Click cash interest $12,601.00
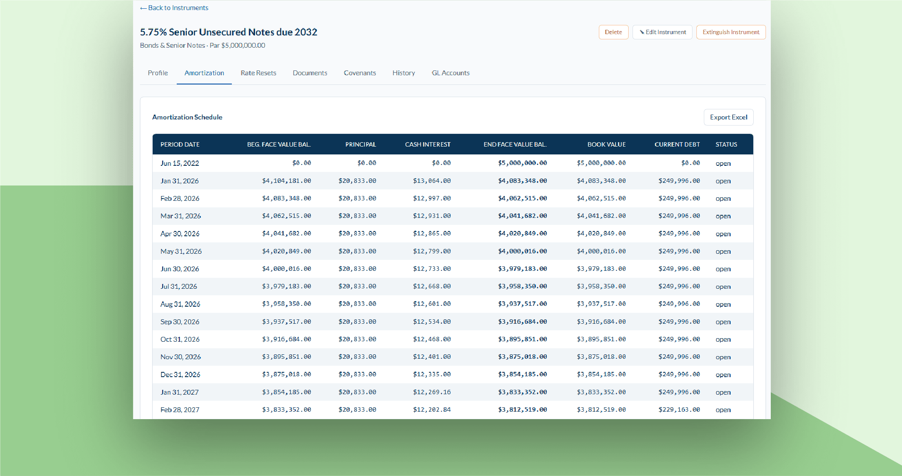This screenshot has width=902, height=476. [432, 304]
